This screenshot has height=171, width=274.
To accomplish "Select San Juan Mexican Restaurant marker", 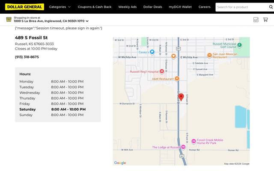I will [x=209, y=55].
